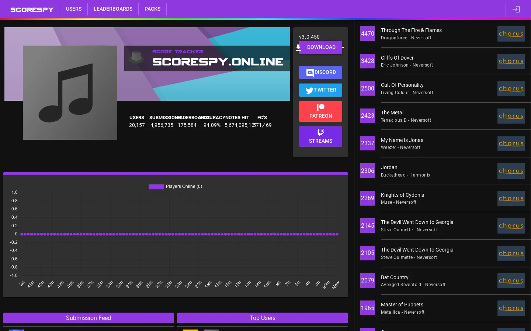
Task: Click the chorus icon for My Name Is Jonas
Action: tap(511, 143)
